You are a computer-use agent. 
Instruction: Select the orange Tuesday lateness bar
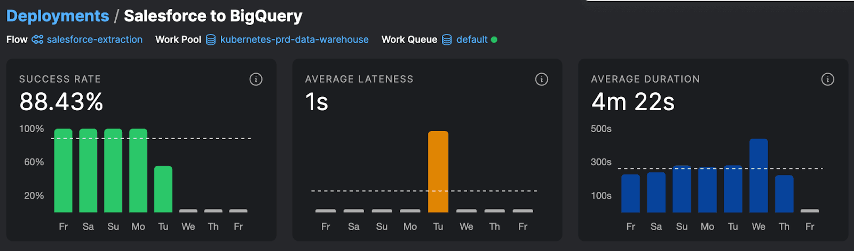point(438,172)
